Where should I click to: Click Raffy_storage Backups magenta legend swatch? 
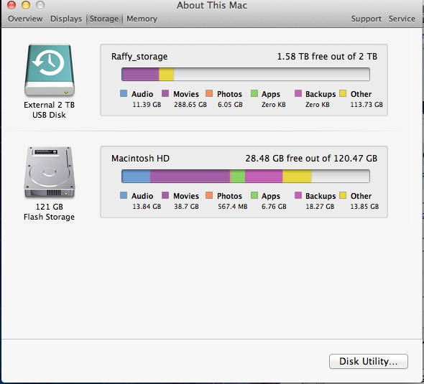click(x=298, y=93)
